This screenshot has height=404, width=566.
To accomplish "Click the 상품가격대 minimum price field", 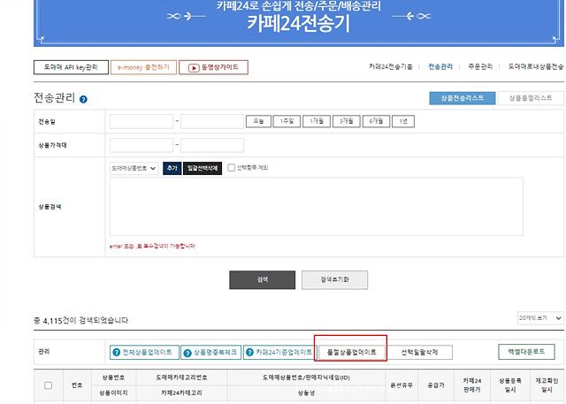I will pyautogui.click(x=141, y=145).
